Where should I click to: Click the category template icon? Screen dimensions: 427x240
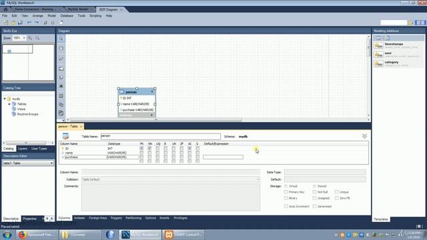(x=378, y=63)
